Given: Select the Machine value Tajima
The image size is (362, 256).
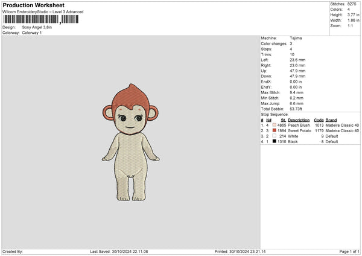Looking at the screenshot, I should pos(296,38).
